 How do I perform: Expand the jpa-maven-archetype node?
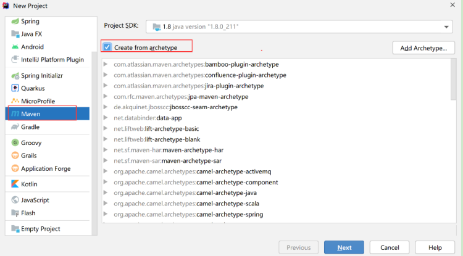pos(106,96)
